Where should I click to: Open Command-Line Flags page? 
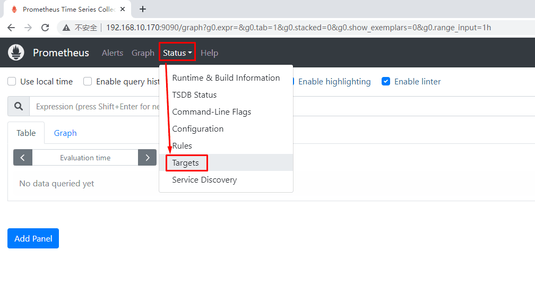point(226,112)
